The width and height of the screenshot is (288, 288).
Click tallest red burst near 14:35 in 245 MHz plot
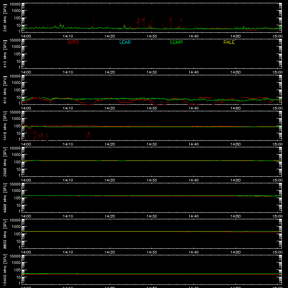tap(171, 22)
